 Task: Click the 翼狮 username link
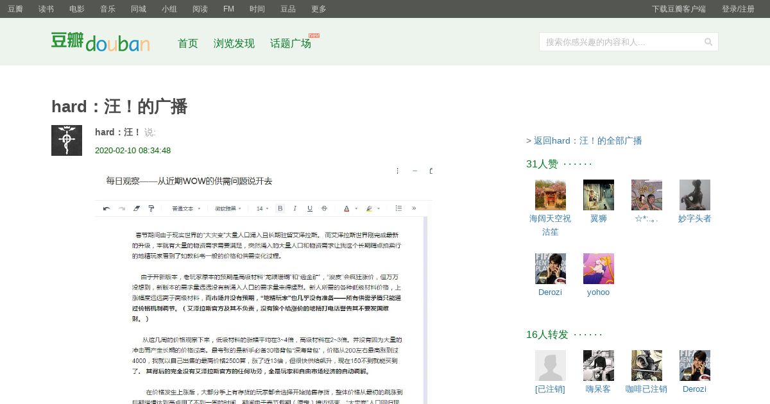(599, 219)
